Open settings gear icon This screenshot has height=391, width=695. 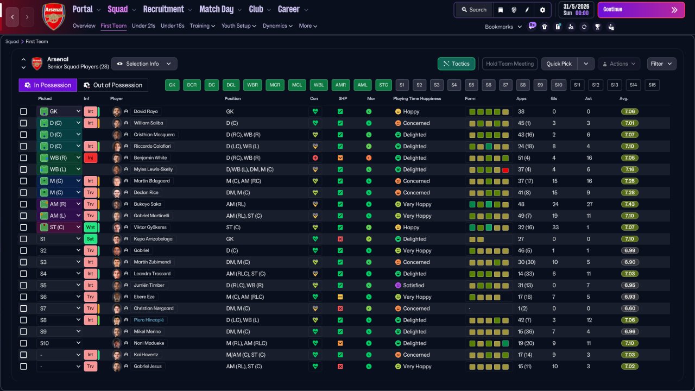tap(542, 10)
